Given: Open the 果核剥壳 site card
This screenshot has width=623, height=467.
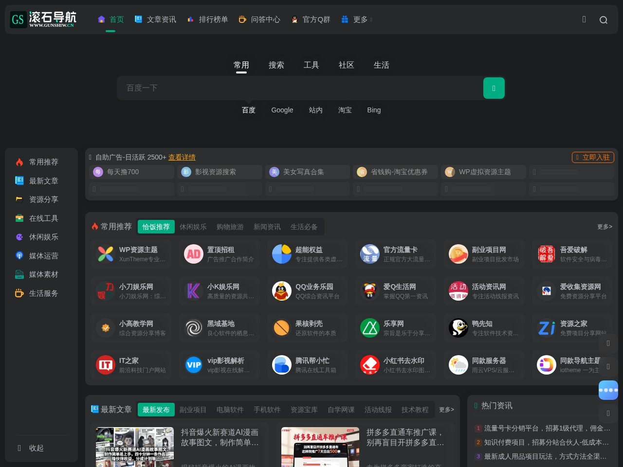Looking at the screenshot, I should pos(307,328).
